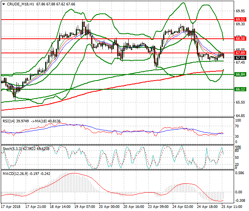Click the 20 Apr 16:00 time label
249x211 pixels.
pos(134,207)
